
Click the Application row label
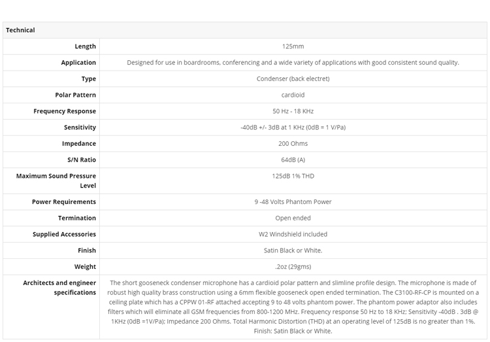[x=78, y=63]
